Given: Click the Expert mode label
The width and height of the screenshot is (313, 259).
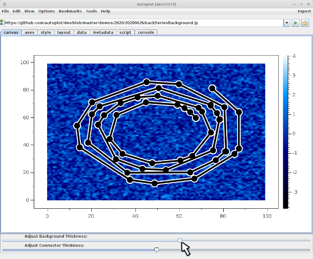Looking at the screenshot, I should pos(304,11).
